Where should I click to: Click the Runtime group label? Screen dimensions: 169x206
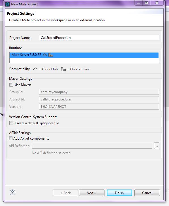pyautogui.click(x=16, y=48)
